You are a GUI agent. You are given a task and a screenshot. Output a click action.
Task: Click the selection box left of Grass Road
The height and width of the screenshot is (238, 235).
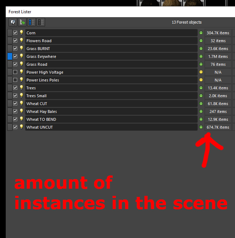coord(10,64)
